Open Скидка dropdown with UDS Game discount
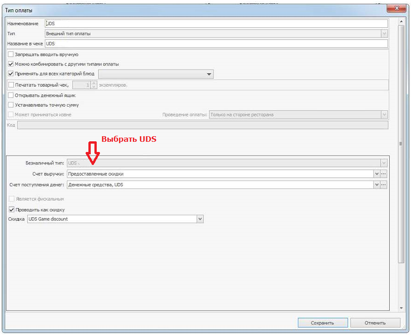411x335 pixels. click(200, 219)
